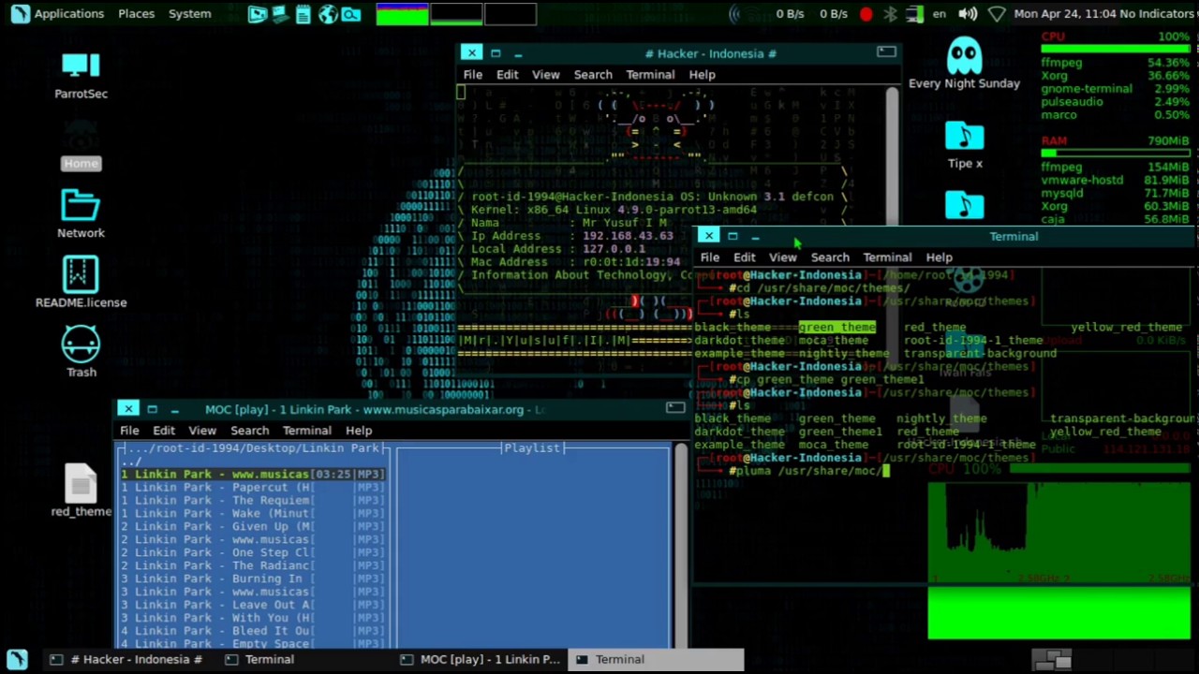This screenshot has height=674, width=1199.
Task: Open the Every Night Sunday ghost icon
Action: click(x=964, y=64)
